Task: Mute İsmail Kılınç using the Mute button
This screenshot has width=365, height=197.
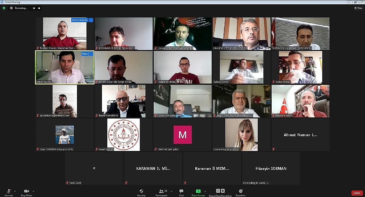Action: tap(85, 54)
